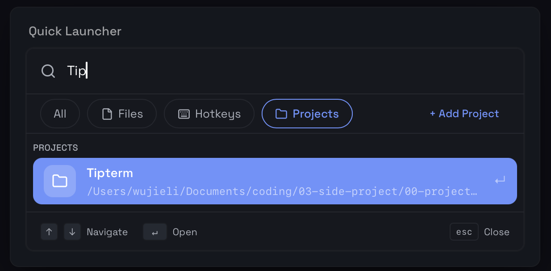
Task: Switch to the All filter tab
Action: click(60, 114)
